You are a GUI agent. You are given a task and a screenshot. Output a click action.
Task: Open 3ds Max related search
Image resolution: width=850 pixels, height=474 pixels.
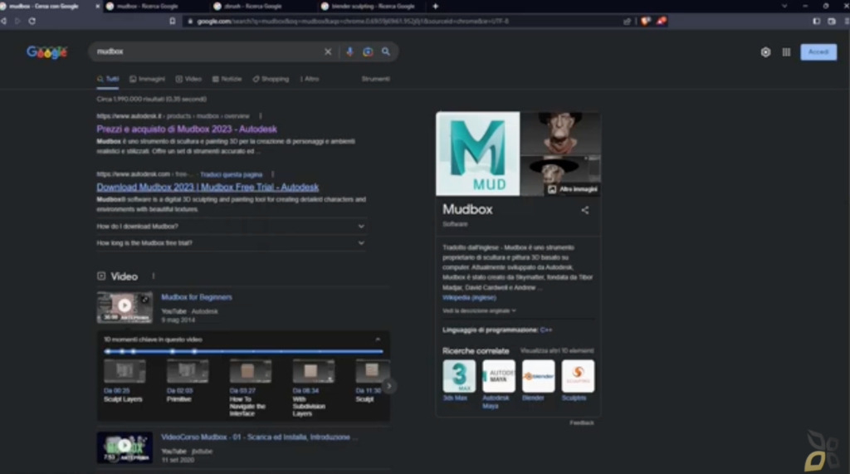click(458, 381)
